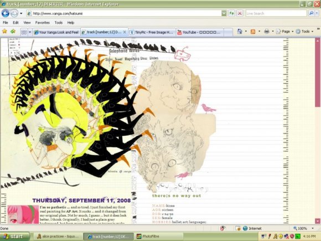Image resolution: width=321 pixels, height=241 pixels.
Task: Open the alice practicee taskbar item
Action: [x=58, y=237]
